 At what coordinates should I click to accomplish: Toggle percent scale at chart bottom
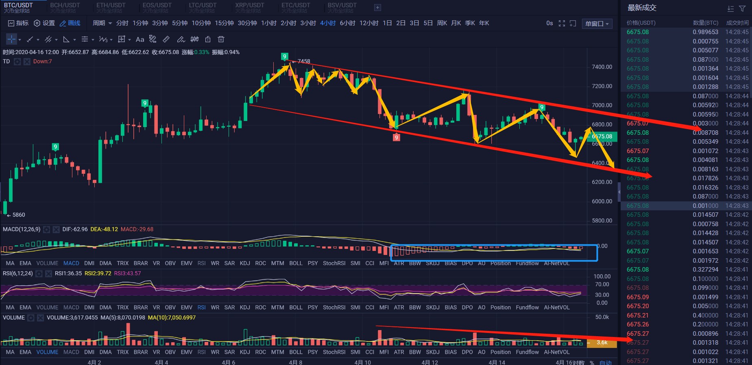point(592,363)
